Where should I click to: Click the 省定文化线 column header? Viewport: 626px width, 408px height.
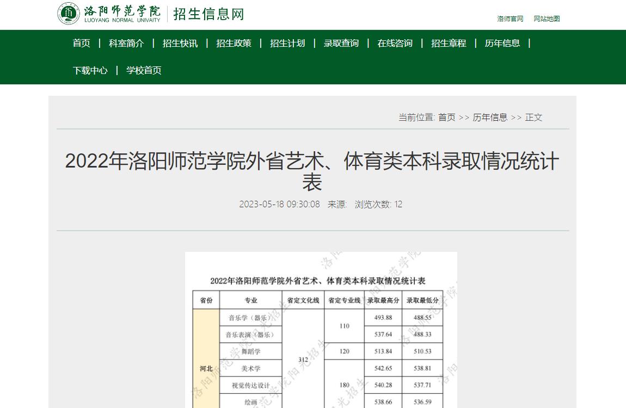coord(303,300)
